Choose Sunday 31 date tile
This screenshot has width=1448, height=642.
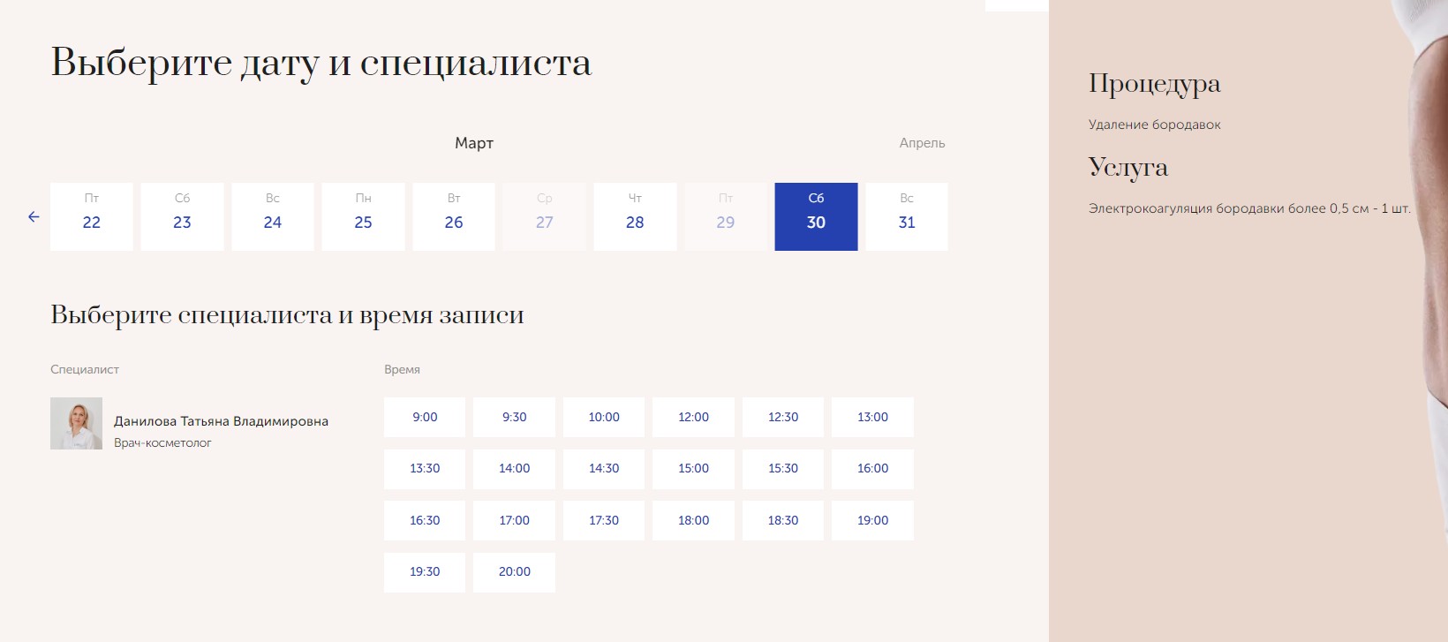(907, 216)
